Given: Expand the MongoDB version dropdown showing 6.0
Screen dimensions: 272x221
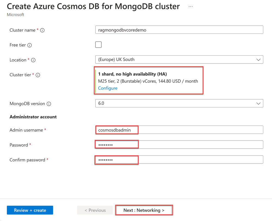Looking at the screenshot, I should click(x=179, y=103).
